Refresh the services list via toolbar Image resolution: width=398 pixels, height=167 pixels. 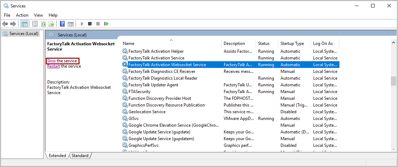click(43, 24)
